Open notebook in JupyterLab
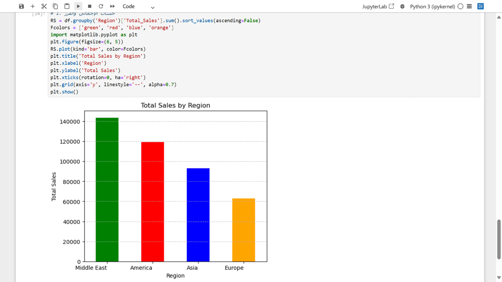Image resolution: width=502 pixels, height=282 pixels. point(378,6)
